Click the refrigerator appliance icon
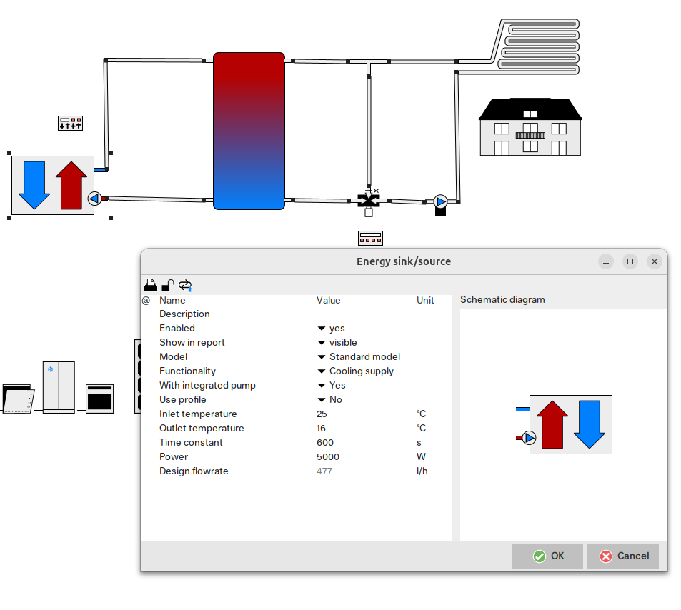681x610 pixels. coord(59,386)
